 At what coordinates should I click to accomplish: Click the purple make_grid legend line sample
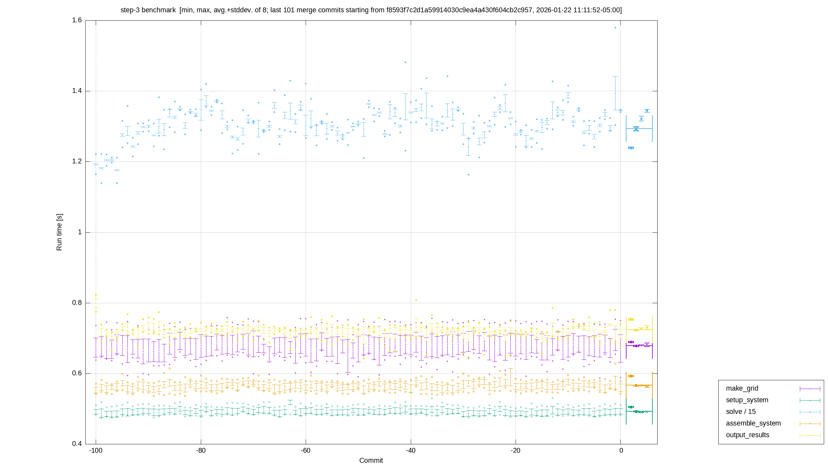pyautogui.click(x=810, y=389)
